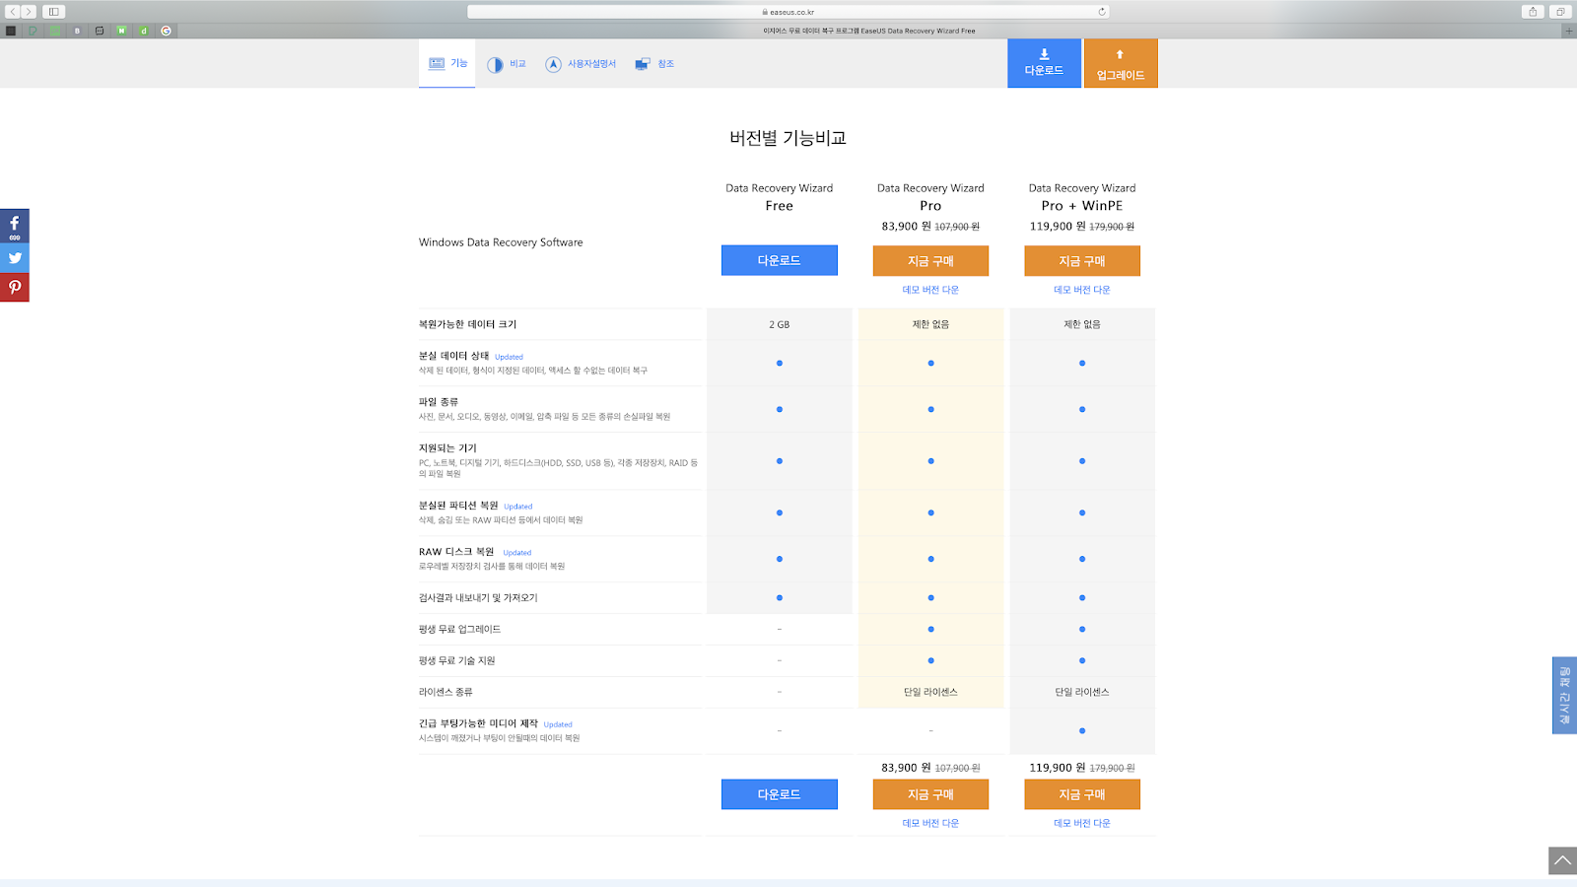Click the 평생 무료 업그레이드 row label
The image size is (1577, 887).
click(x=459, y=630)
